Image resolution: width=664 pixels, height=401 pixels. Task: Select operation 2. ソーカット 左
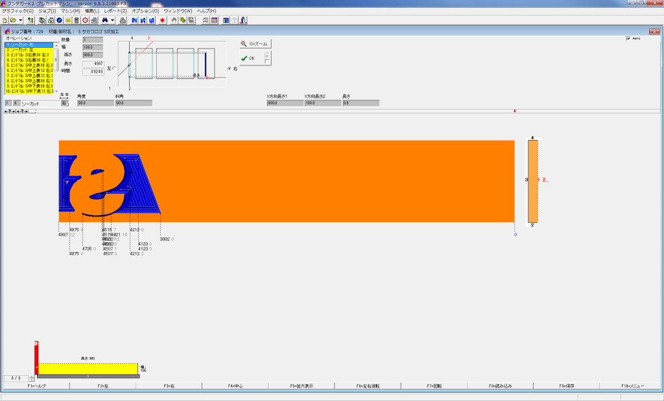(29, 50)
